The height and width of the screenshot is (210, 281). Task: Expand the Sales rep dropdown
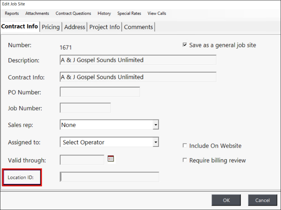(x=155, y=125)
